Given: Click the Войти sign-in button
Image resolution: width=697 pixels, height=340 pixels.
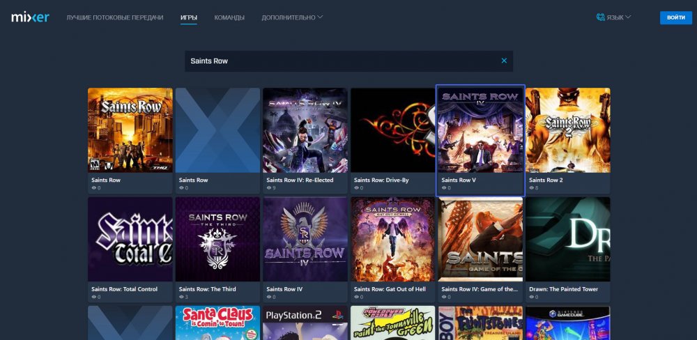Looking at the screenshot, I should tap(675, 18).
